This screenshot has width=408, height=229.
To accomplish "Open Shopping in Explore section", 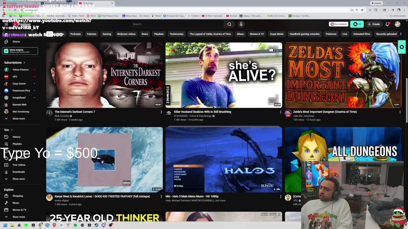I will (18, 196).
